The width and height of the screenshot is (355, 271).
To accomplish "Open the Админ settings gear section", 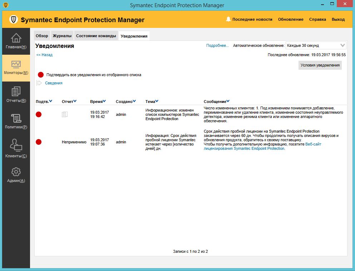I will pyautogui.click(x=16, y=175).
